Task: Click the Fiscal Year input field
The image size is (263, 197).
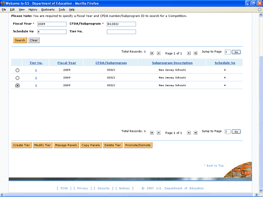Action: (51, 24)
